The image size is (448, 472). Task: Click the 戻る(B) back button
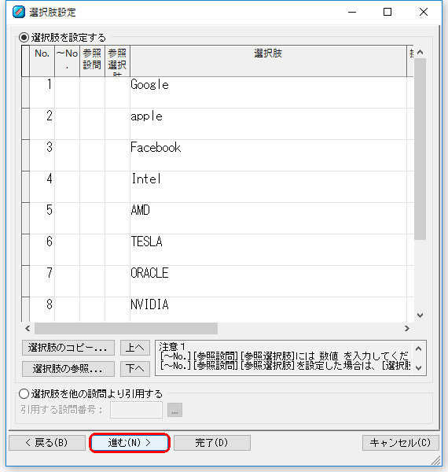click(x=47, y=443)
